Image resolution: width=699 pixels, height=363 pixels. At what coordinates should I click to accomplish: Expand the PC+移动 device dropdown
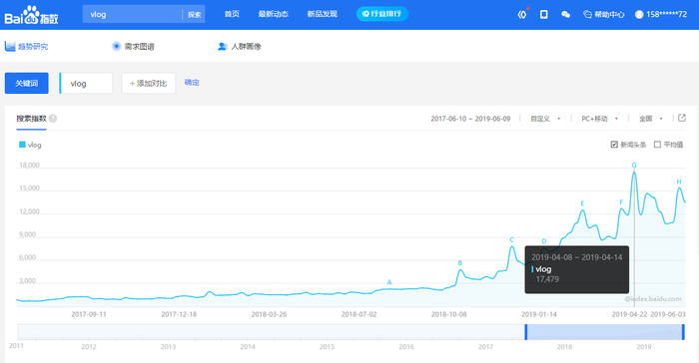[x=599, y=119]
